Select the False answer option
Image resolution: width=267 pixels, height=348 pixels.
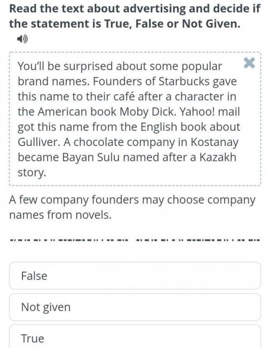tap(135, 276)
